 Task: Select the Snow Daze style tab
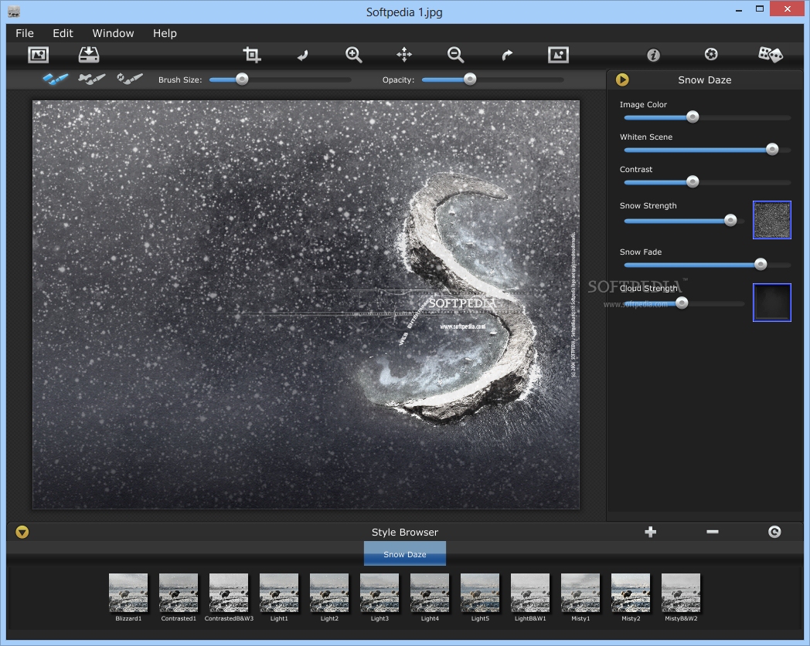(405, 554)
